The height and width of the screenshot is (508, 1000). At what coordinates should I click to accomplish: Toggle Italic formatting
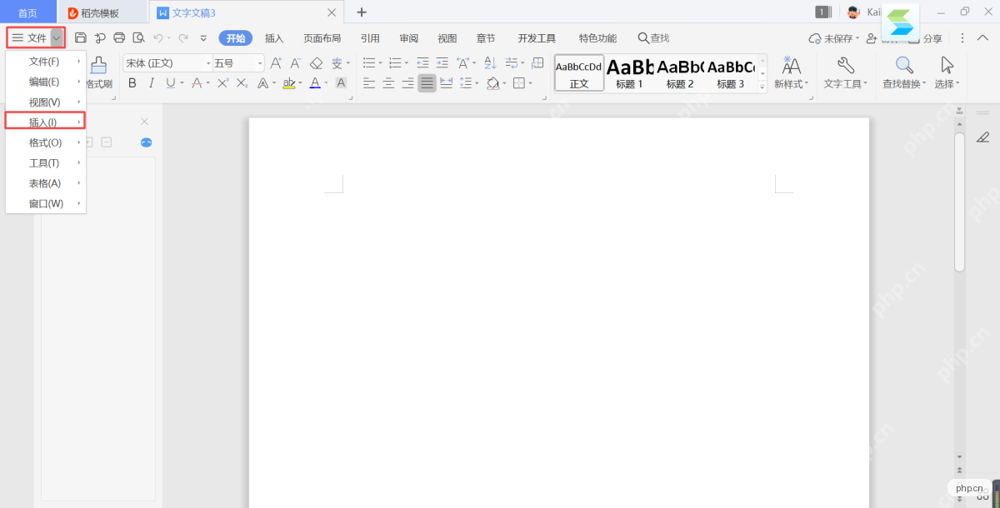151,82
